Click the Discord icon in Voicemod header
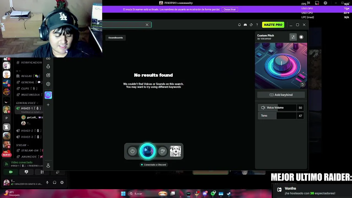This screenshot has height=198, width=352. 245,25
